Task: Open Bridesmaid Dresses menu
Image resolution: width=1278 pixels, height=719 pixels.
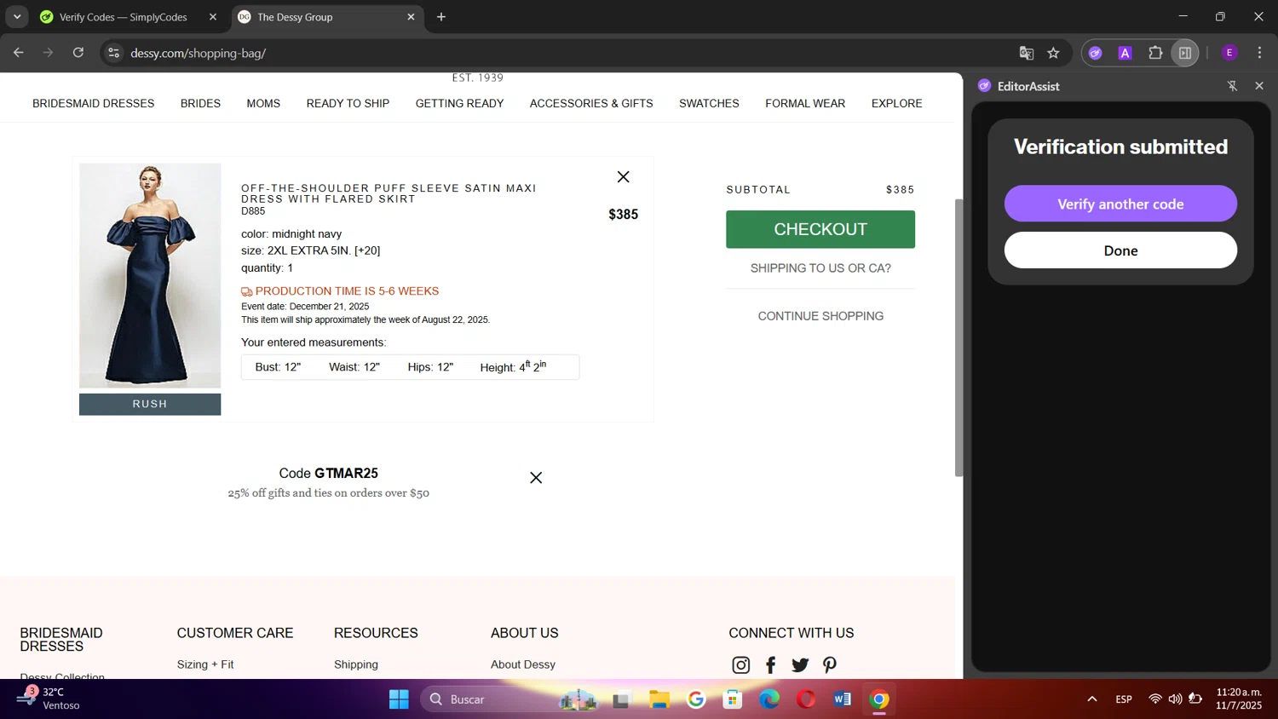Action: [x=94, y=103]
